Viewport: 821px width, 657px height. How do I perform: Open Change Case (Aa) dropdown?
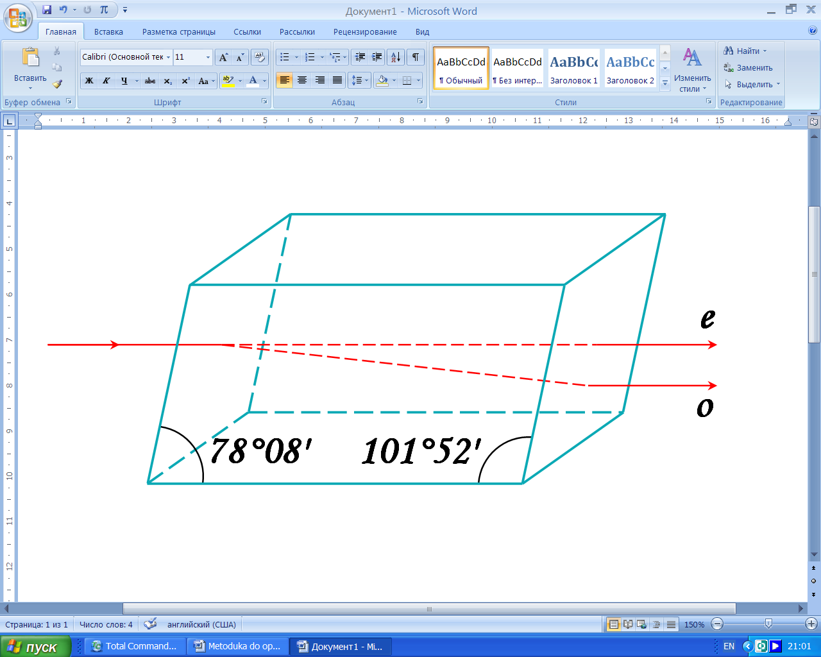click(x=205, y=81)
